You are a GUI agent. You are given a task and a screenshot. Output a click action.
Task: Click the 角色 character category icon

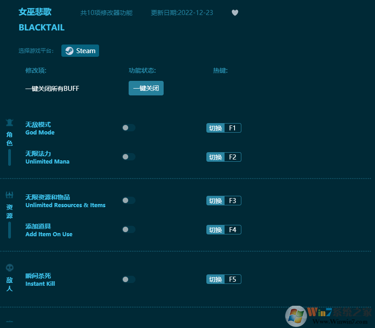tap(10, 122)
